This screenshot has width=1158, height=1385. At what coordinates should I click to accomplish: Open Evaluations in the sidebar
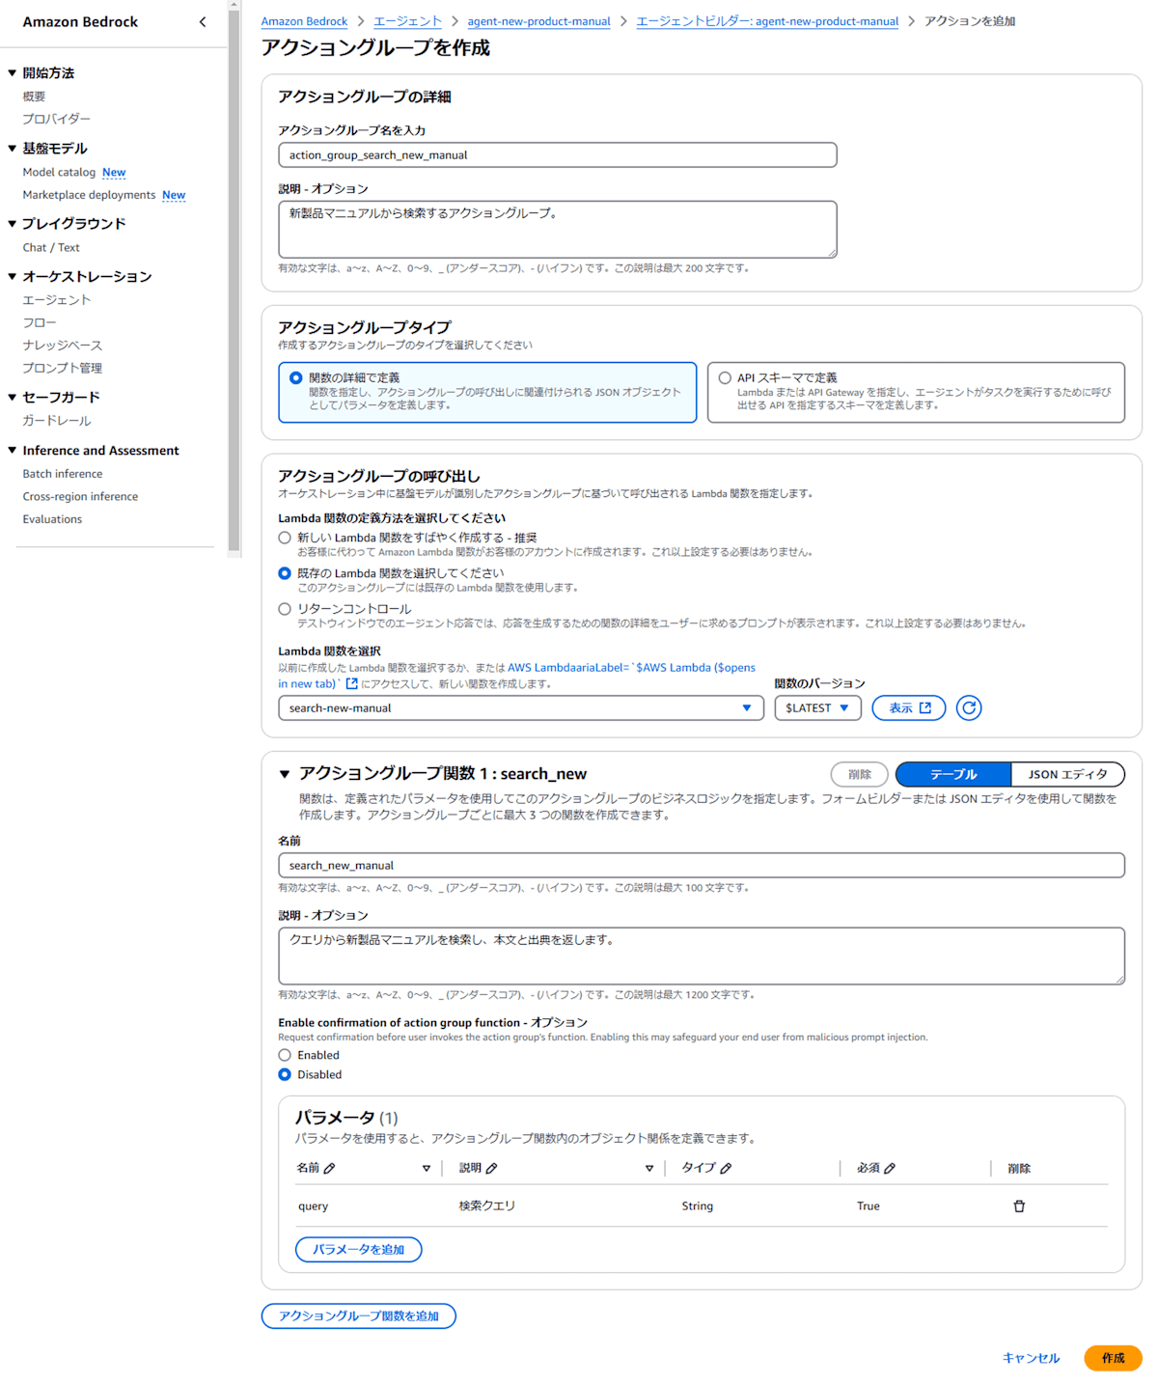coord(52,519)
